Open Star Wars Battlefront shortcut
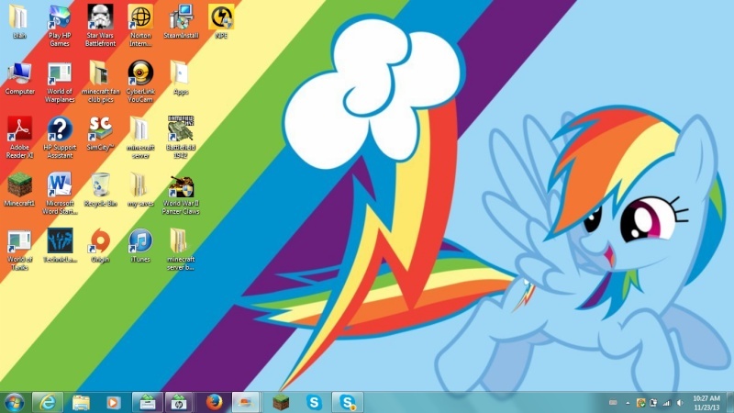Image resolution: width=734 pixels, height=413 pixels. pos(100,26)
